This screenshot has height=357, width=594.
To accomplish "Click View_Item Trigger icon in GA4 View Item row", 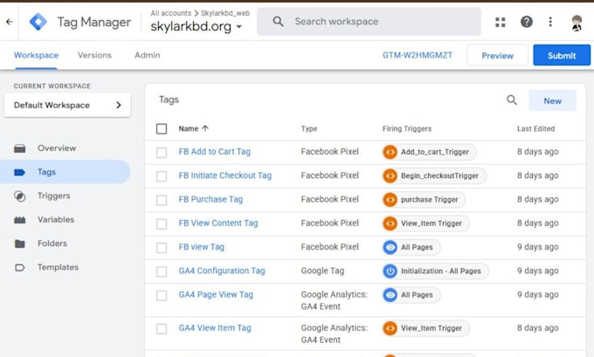I will (x=390, y=328).
